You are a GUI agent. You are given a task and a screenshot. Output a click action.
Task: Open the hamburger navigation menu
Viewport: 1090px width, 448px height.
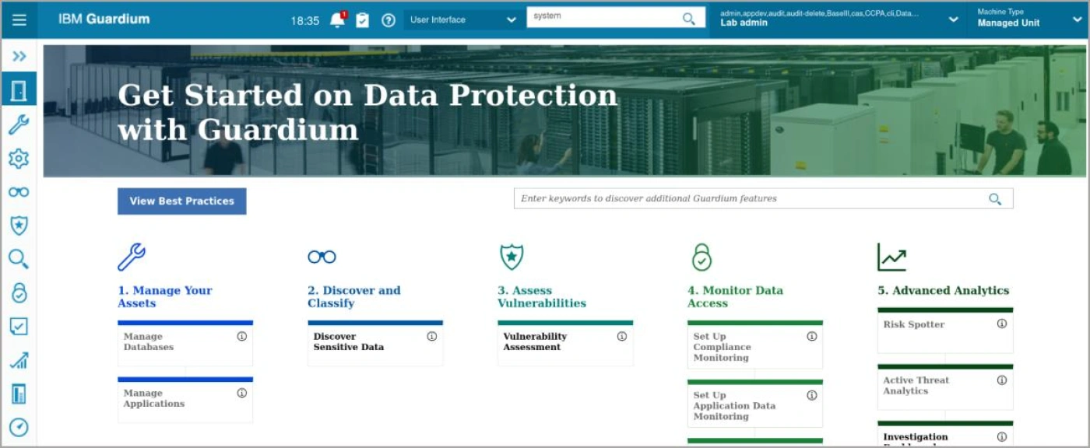(19, 20)
